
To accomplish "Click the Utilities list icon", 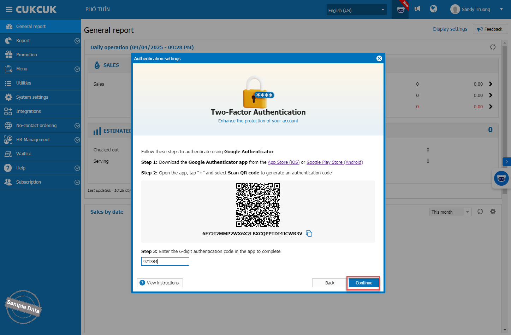I will pos(8,83).
